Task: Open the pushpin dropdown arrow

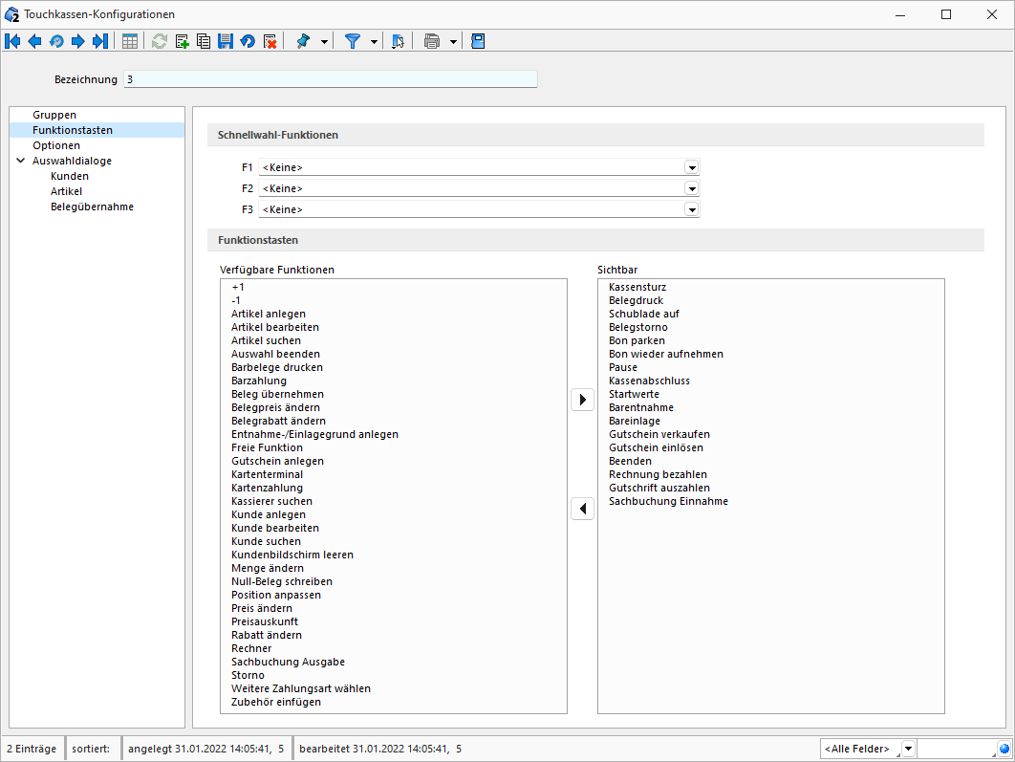Action: click(324, 42)
